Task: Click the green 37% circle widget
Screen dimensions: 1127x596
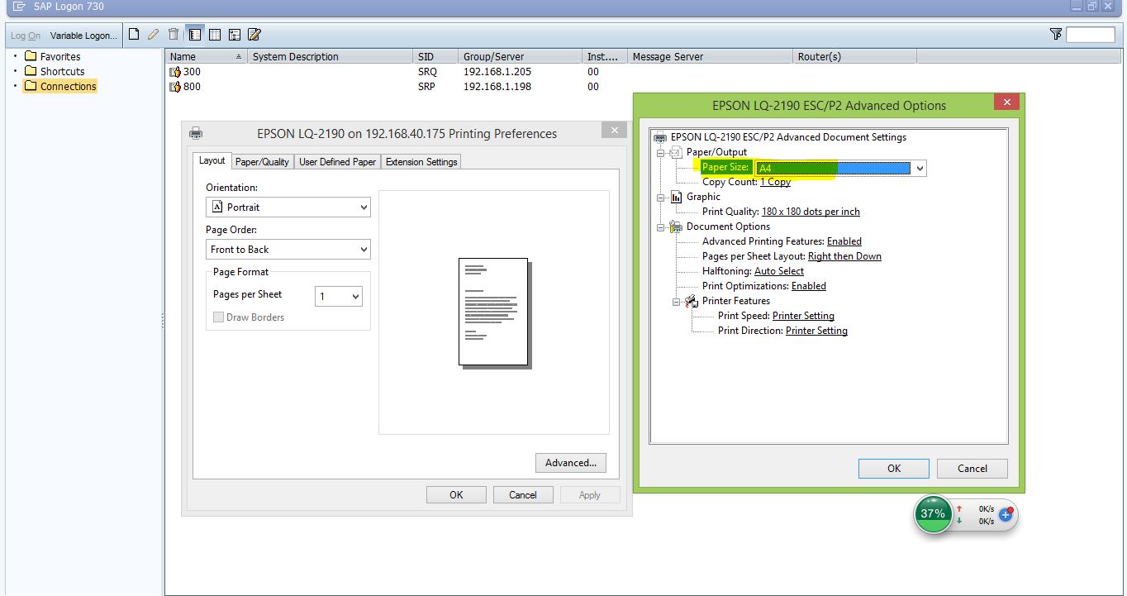Action: point(933,513)
